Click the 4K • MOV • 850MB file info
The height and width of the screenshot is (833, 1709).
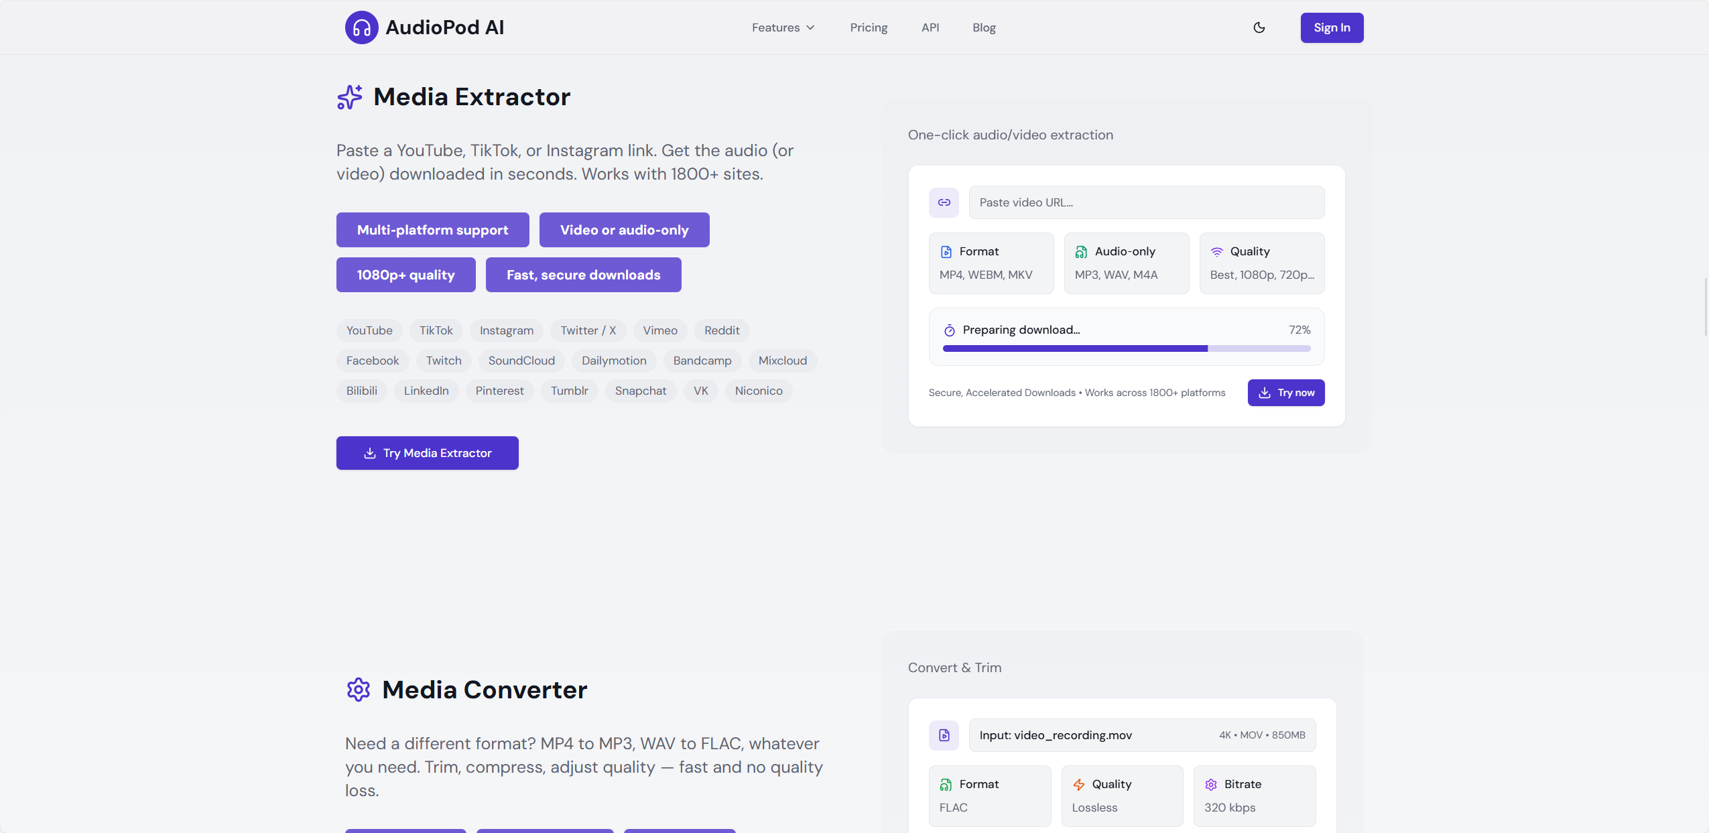1262,735
